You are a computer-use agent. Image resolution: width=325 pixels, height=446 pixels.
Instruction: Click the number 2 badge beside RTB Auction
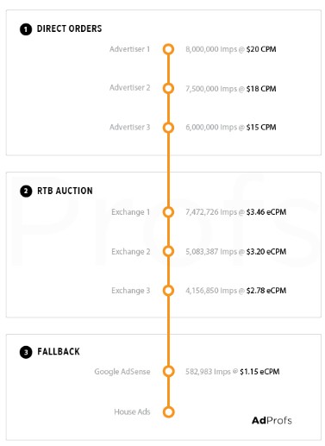point(26,191)
